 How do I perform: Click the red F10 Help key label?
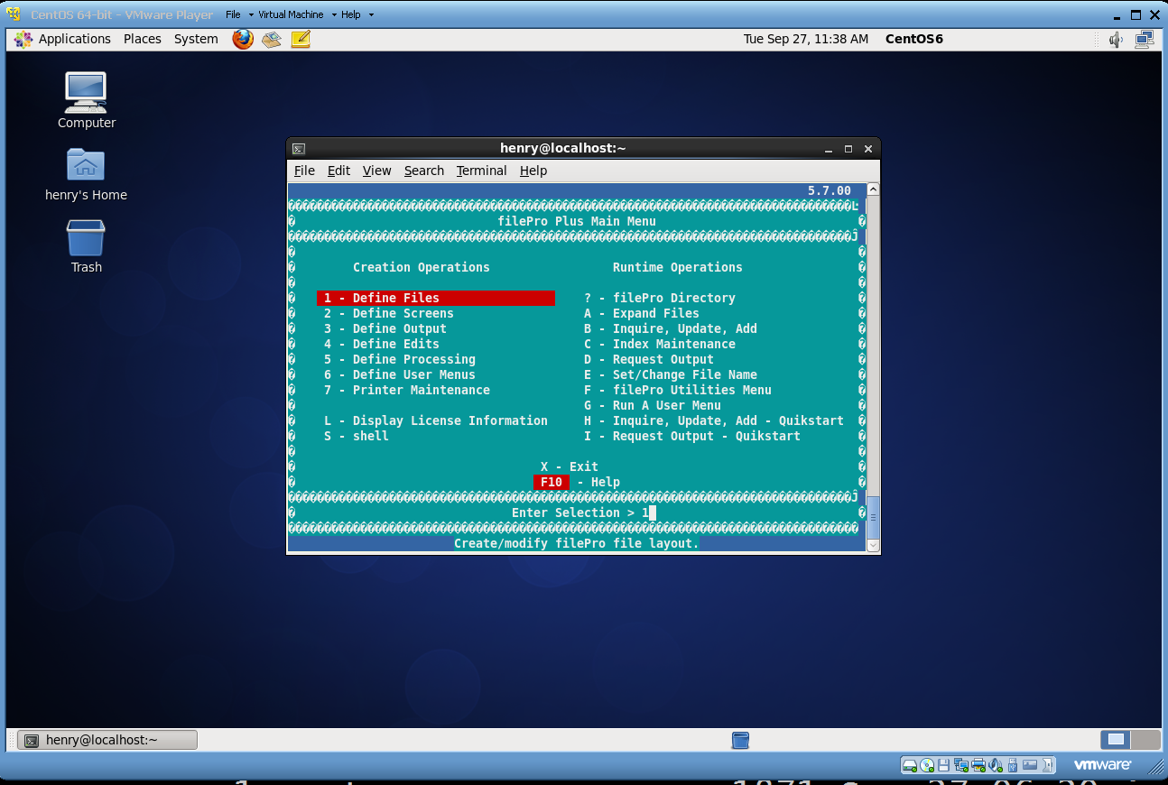(552, 482)
